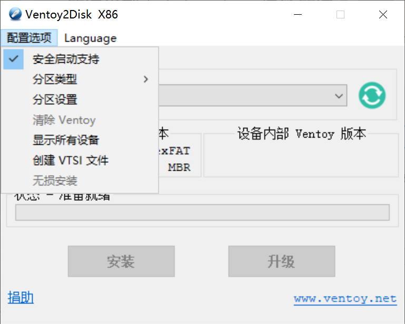Screen dimensions: 405x324
Task: Click the 升级 button
Action: 282,261
